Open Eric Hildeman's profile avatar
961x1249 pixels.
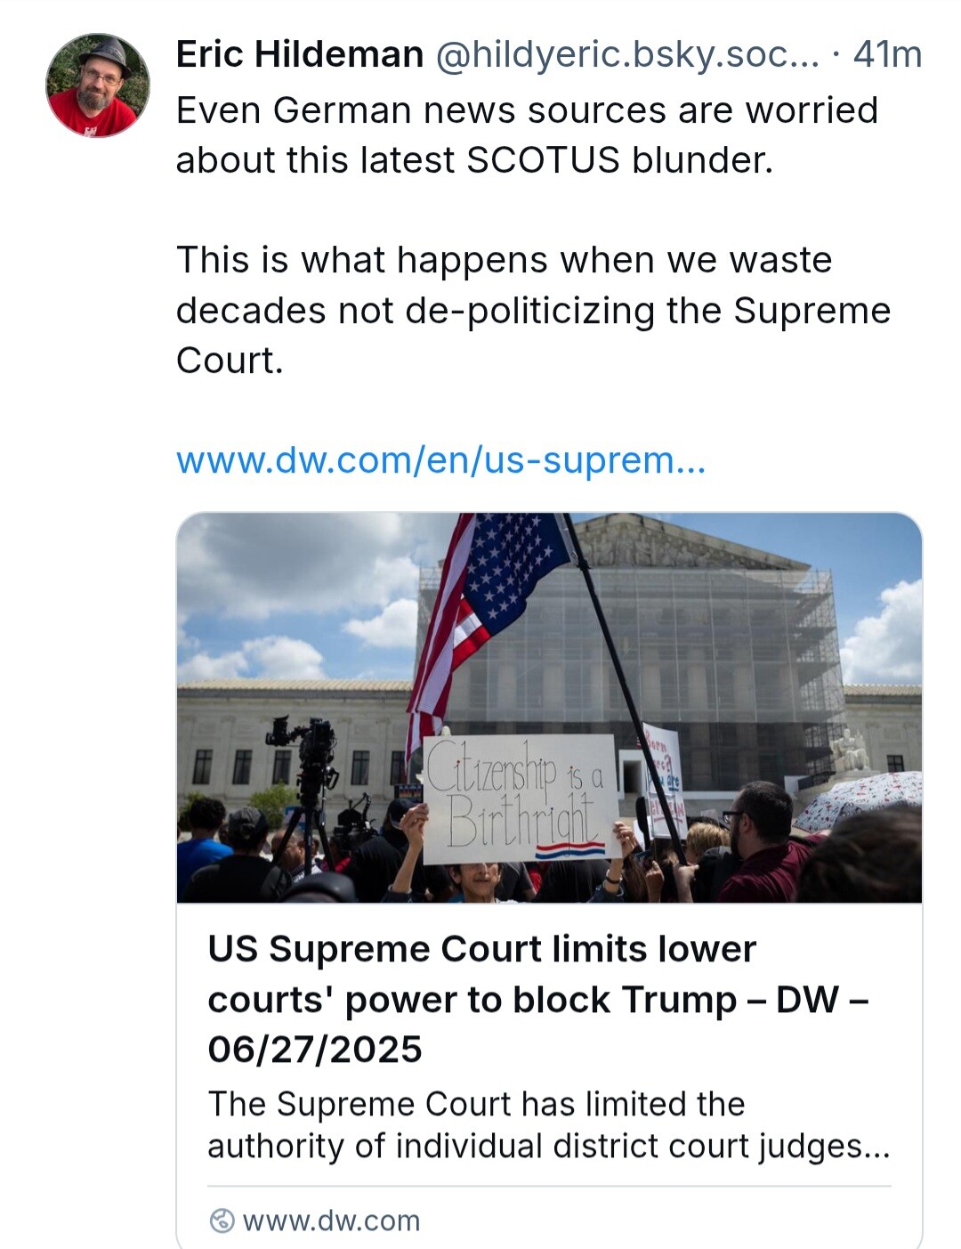pyautogui.click(x=98, y=85)
